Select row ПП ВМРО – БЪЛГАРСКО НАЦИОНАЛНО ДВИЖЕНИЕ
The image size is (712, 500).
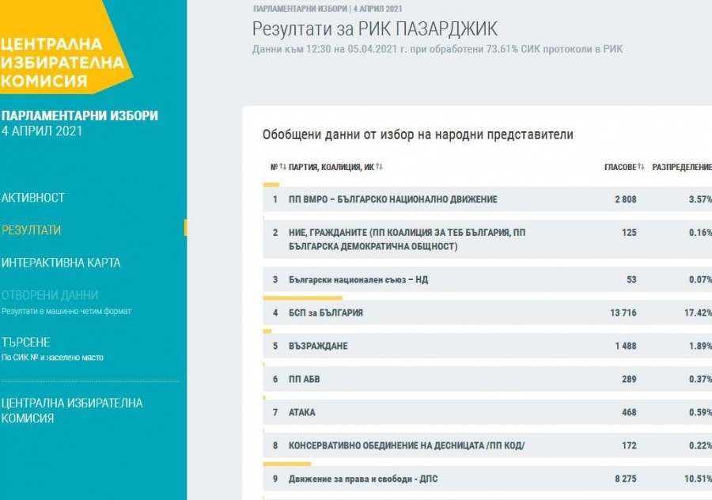coord(487,199)
